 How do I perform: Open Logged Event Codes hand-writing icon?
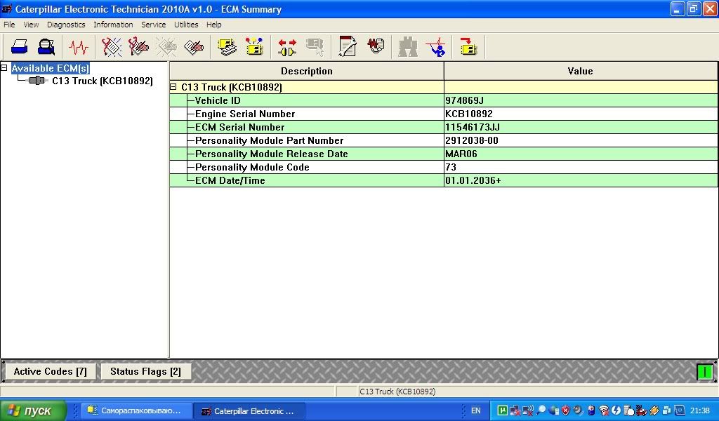194,47
